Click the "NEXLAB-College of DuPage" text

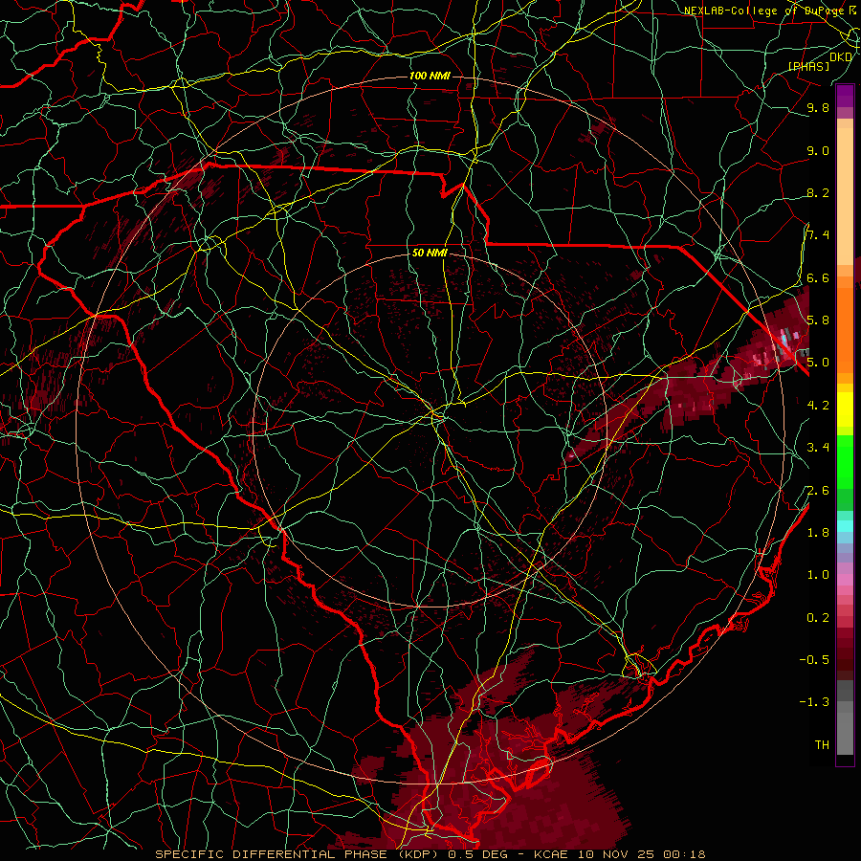[x=765, y=11]
